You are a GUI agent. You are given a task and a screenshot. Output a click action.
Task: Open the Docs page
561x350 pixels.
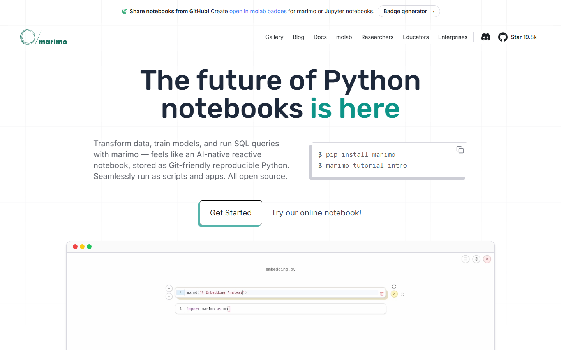coord(320,37)
